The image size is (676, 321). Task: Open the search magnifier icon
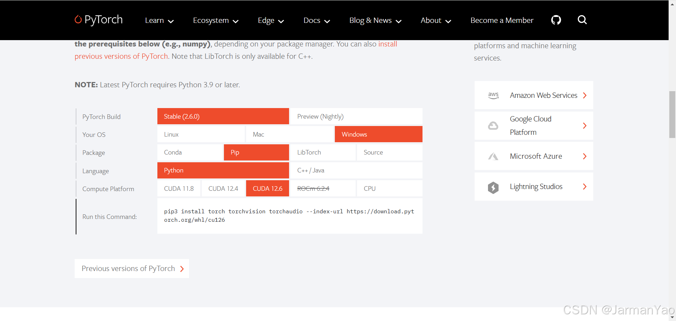(582, 20)
